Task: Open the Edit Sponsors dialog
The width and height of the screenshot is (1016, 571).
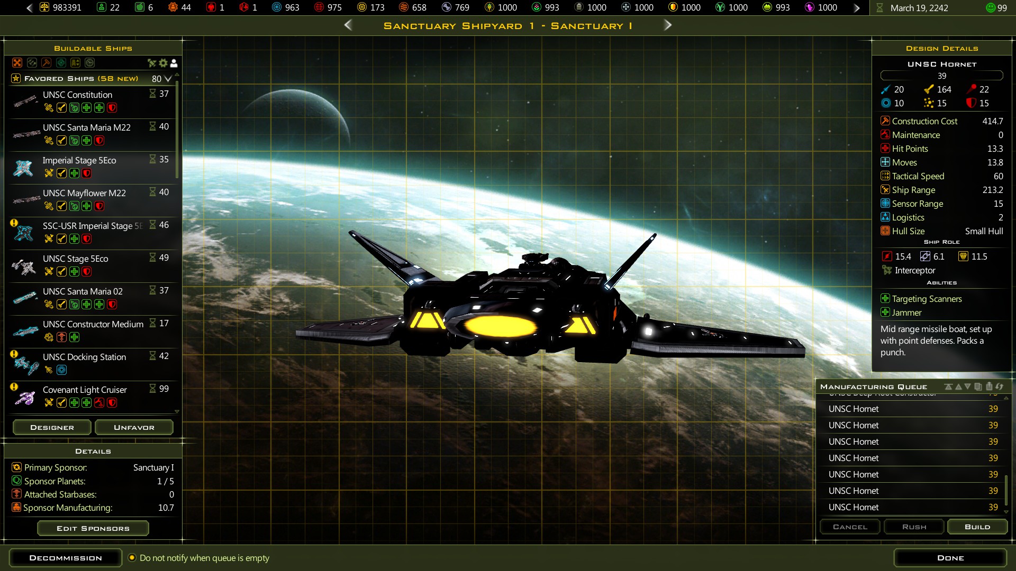Action: pyautogui.click(x=93, y=528)
